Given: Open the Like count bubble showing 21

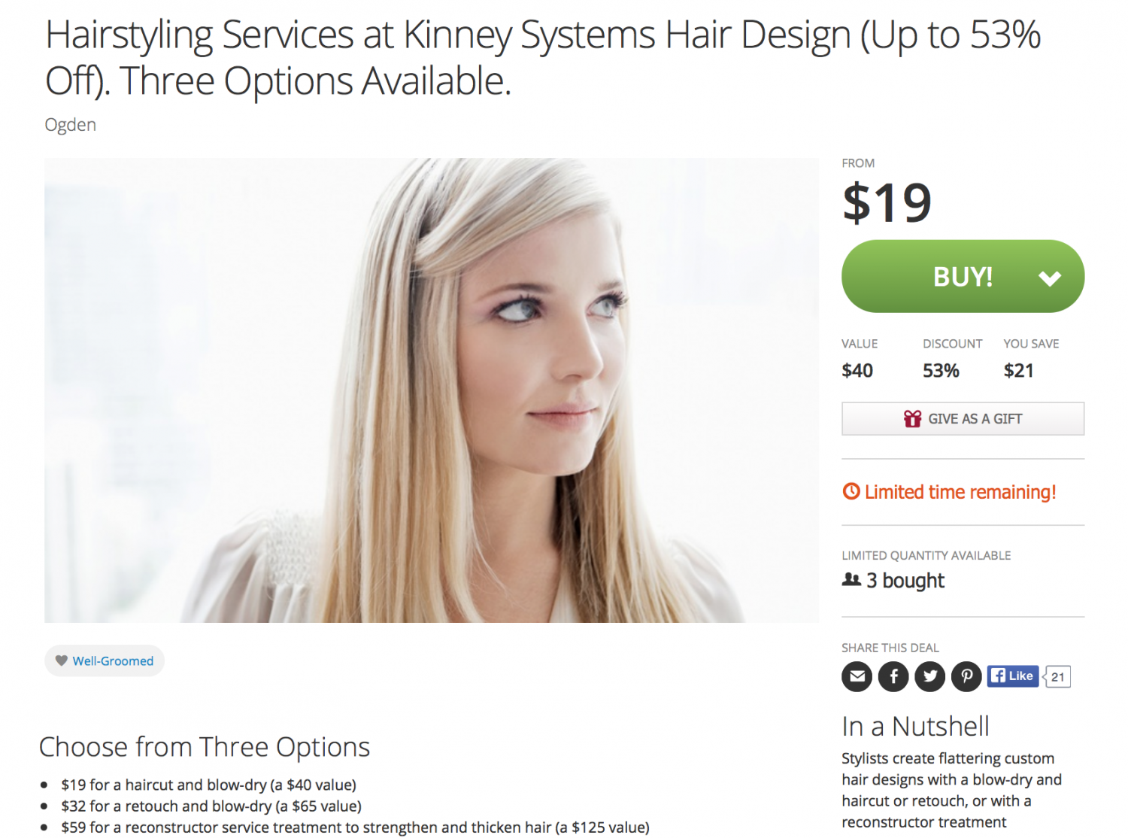Looking at the screenshot, I should (x=1057, y=676).
